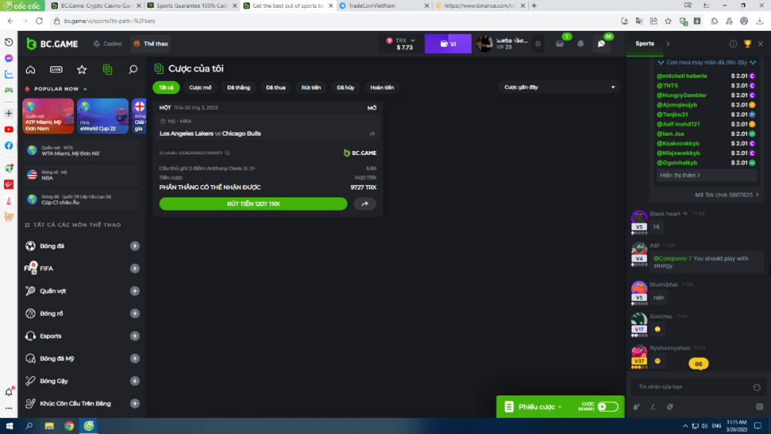The height and width of the screenshot is (434, 771).
Task: Switch to the Casino tab
Action: point(108,44)
